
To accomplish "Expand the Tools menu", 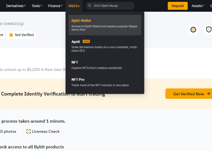I will (37, 6).
